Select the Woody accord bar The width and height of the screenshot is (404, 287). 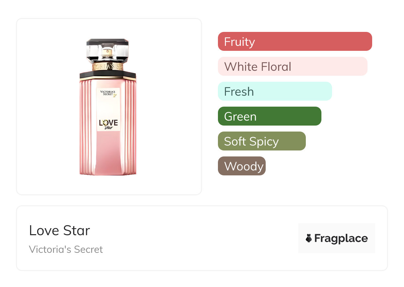point(241,166)
